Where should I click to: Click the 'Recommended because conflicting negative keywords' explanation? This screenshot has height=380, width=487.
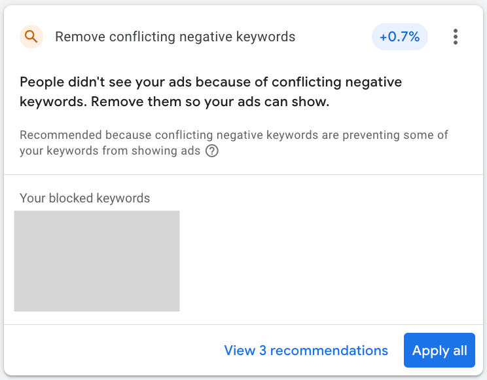[x=234, y=135]
